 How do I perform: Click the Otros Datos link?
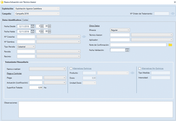click(x=94, y=26)
